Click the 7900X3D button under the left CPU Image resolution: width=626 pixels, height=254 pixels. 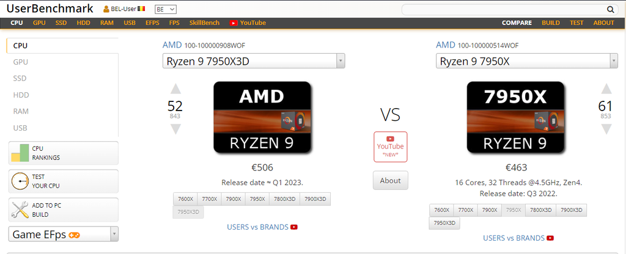coord(315,199)
